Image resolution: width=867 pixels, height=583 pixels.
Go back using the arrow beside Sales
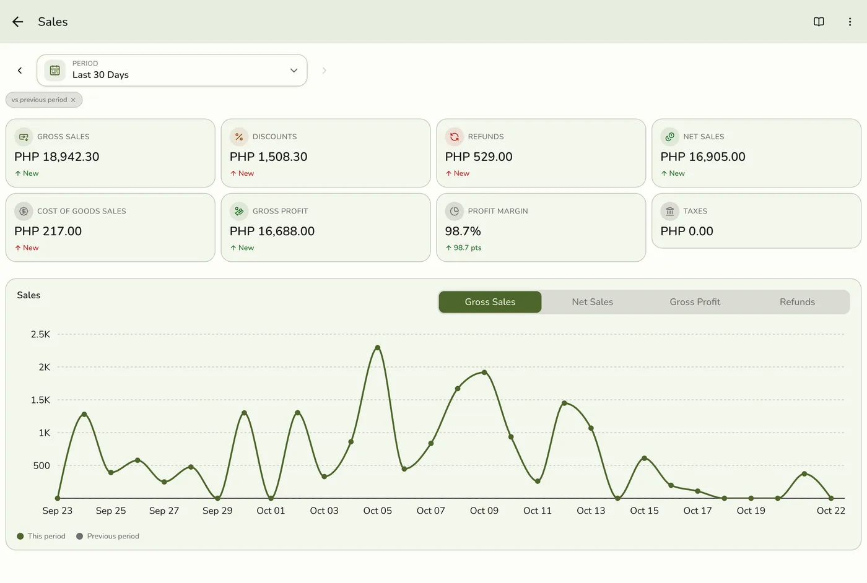(18, 22)
